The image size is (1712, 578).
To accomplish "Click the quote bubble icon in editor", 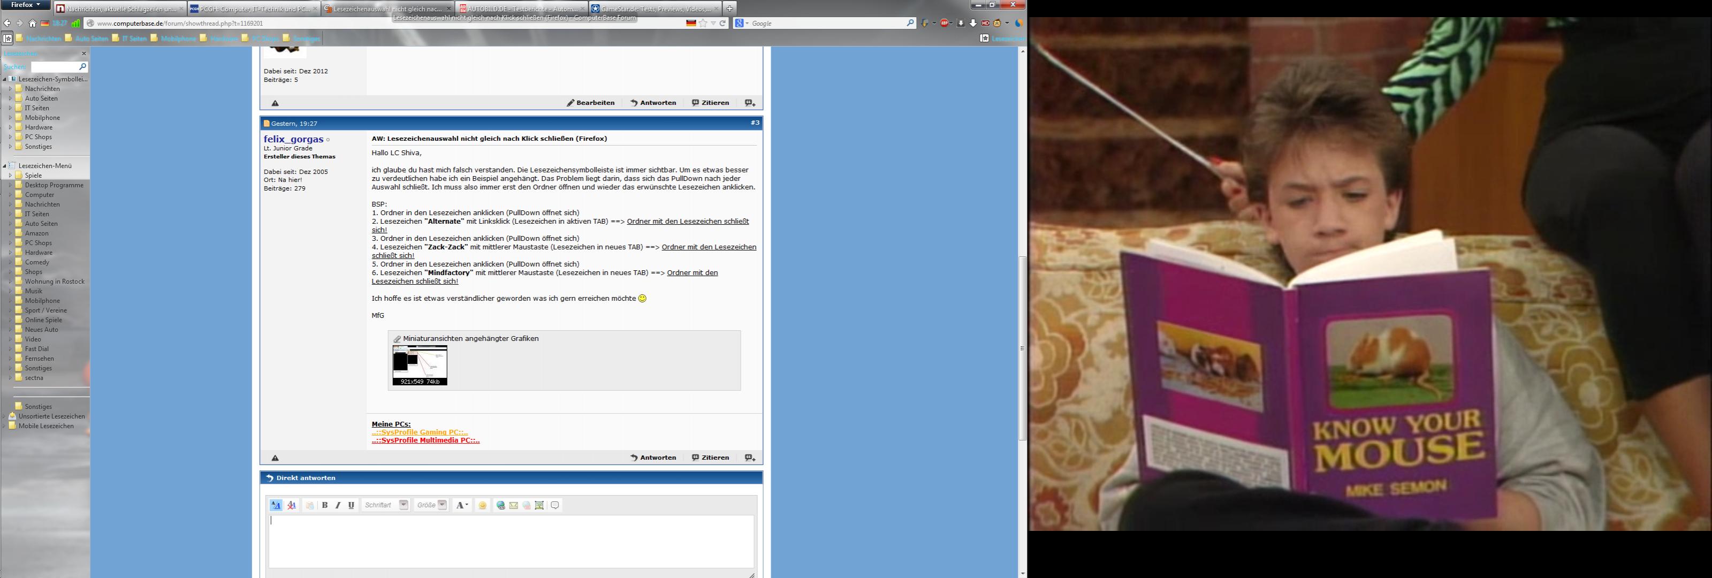I will (555, 505).
